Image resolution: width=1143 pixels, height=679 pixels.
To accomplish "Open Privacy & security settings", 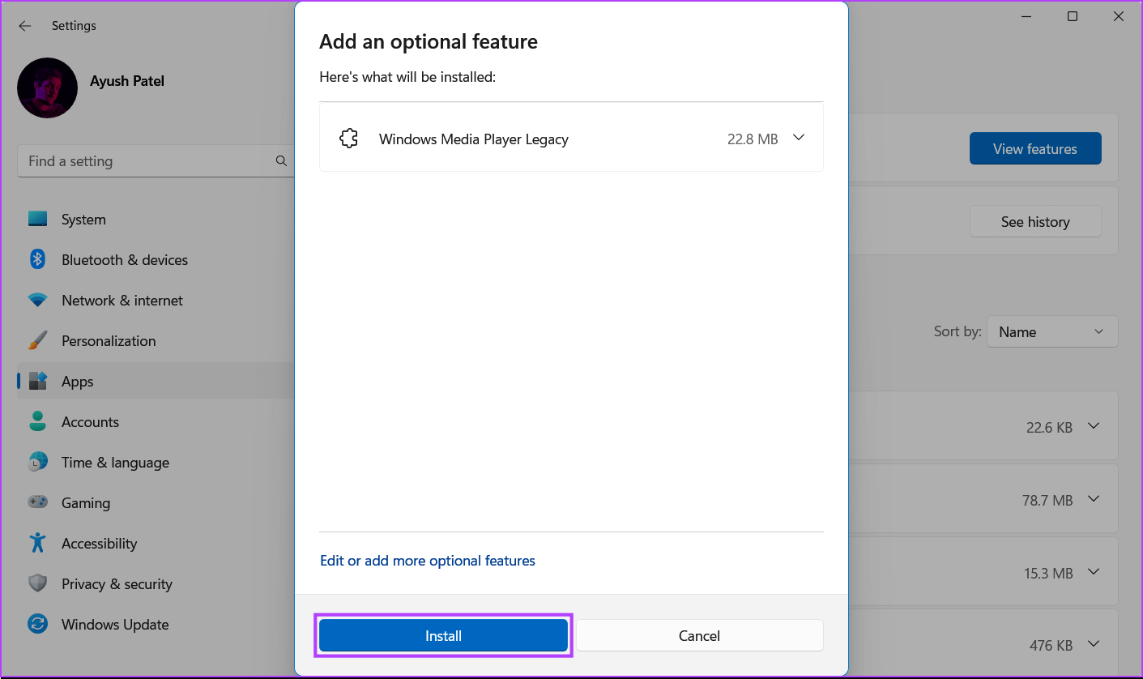I will pyautogui.click(x=117, y=584).
